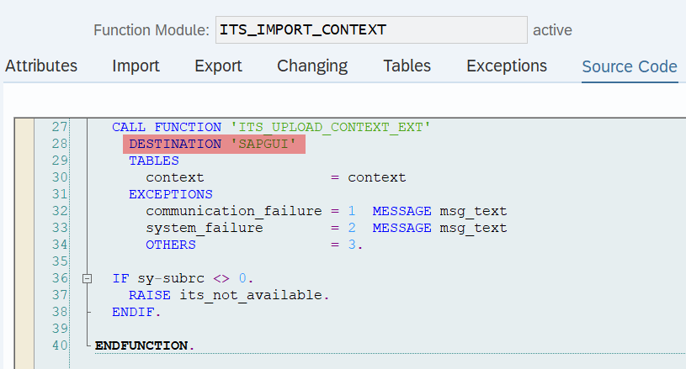Open the Import tab
The width and height of the screenshot is (686, 369).
point(136,66)
